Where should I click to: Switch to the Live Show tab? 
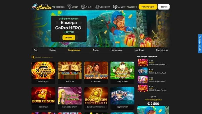pos(139,50)
